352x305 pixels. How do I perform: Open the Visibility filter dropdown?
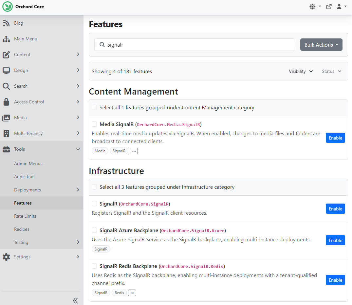(x=301, y=71)
